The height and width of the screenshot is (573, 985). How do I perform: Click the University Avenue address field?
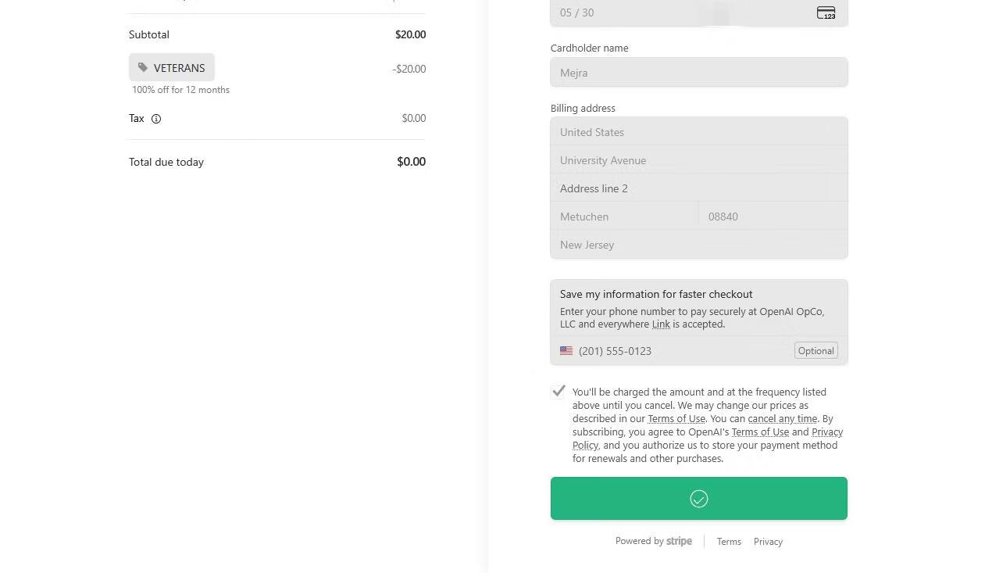pyautogui.click(x=698, y=160)
